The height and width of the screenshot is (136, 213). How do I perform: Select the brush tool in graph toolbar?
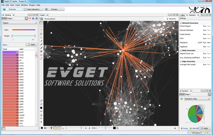[x=41, y=41]
